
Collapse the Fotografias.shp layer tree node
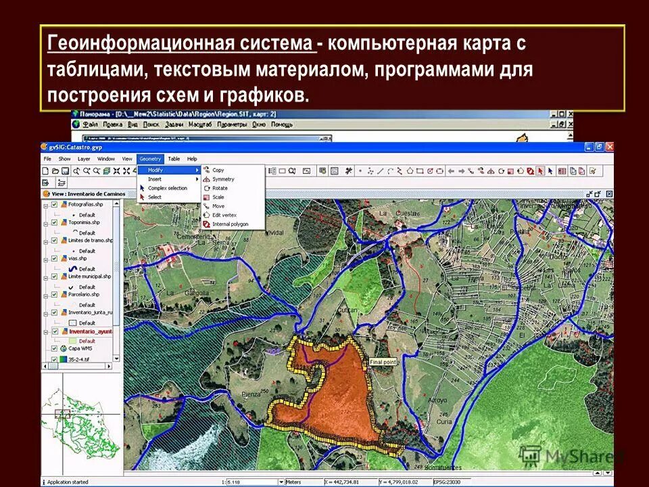tap(45, 204)
